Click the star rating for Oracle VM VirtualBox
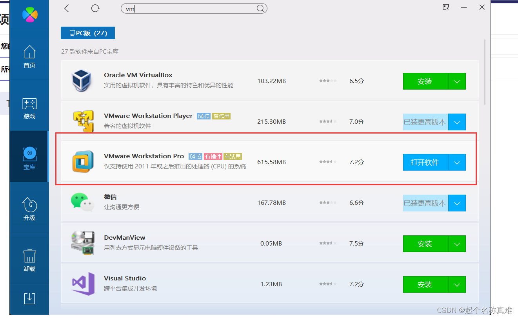This screenshot has width=518, height=318. [x=328, y=81]
